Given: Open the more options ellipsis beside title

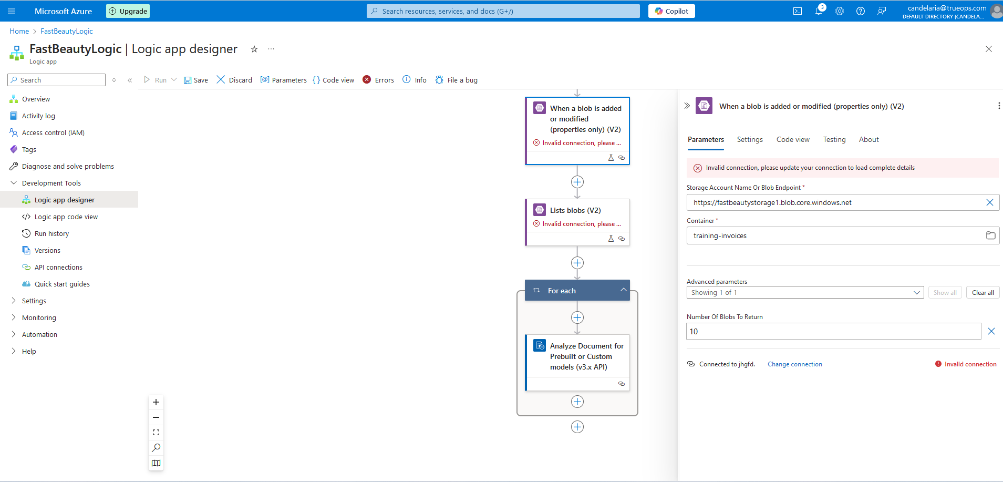Looking at the screenshot, I should [x=271, y=49].
